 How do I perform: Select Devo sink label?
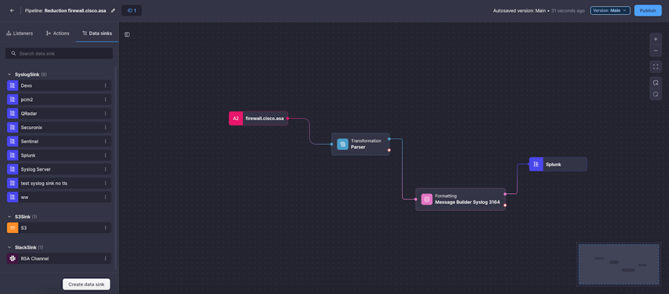tap(26, 85)
